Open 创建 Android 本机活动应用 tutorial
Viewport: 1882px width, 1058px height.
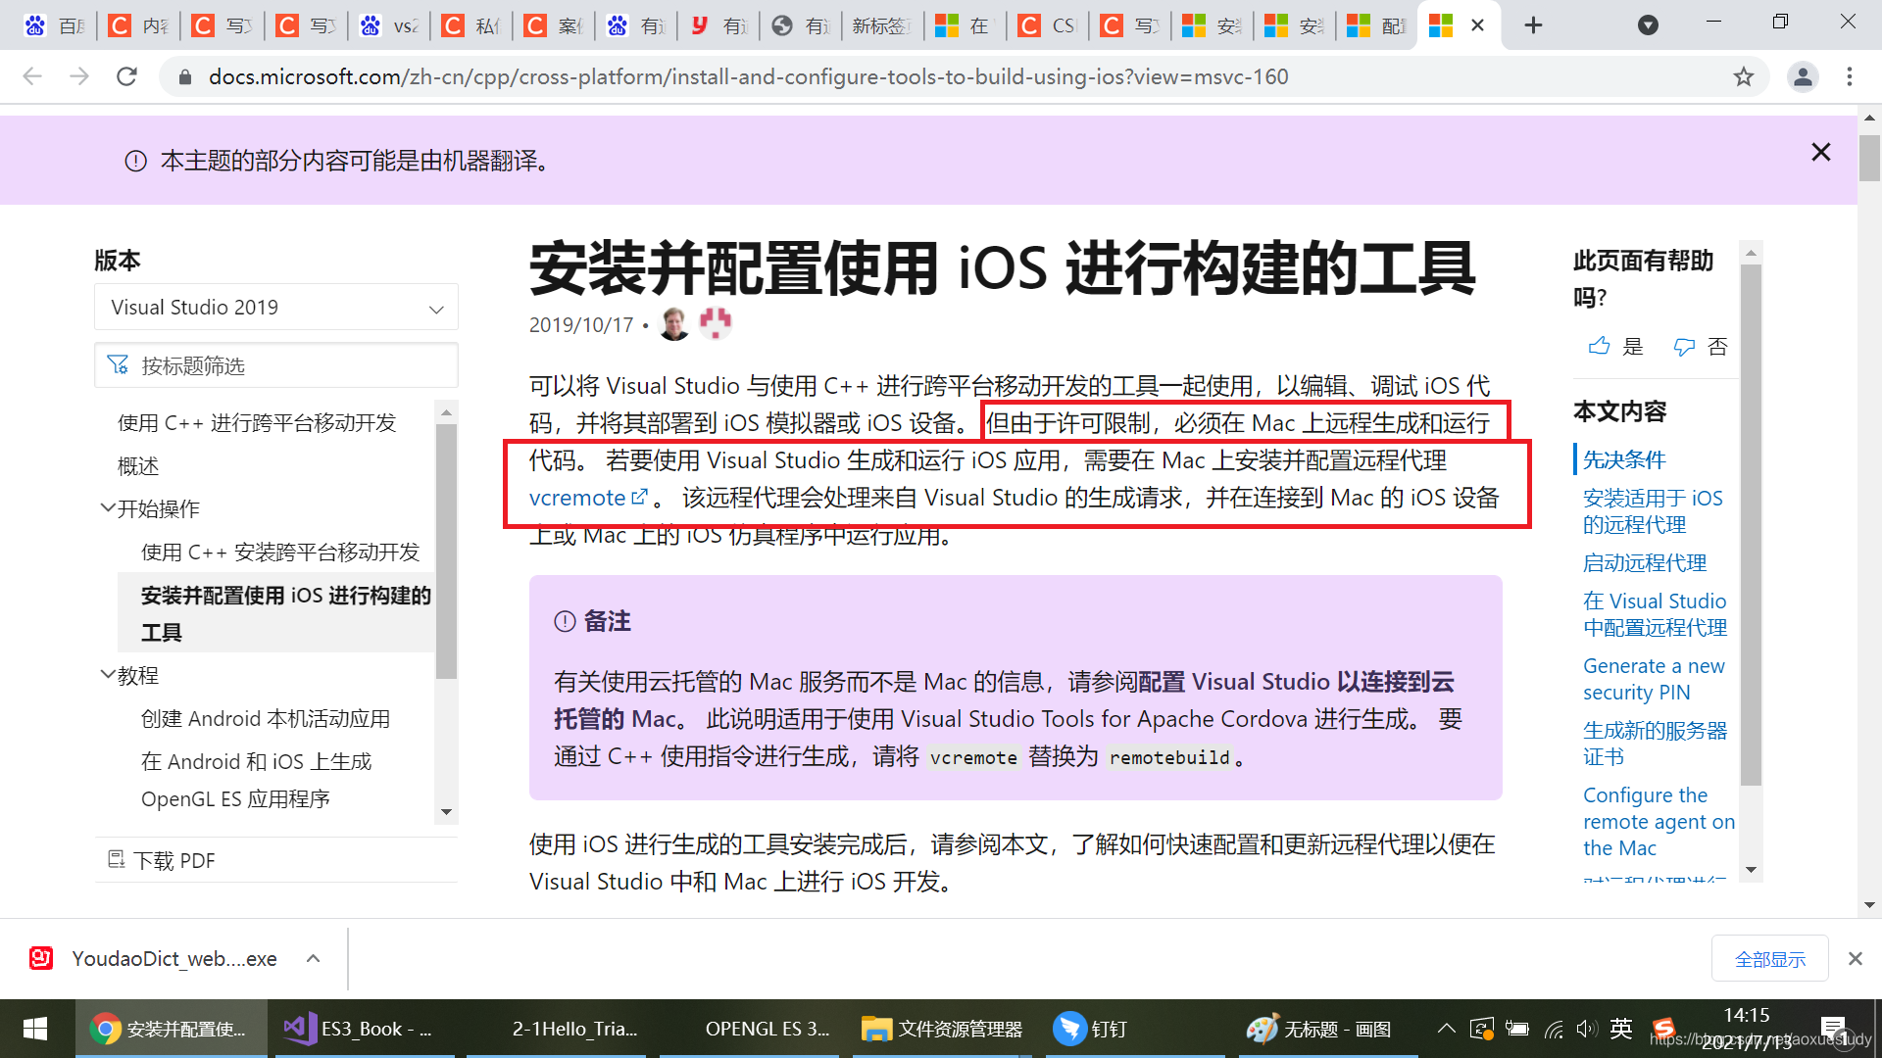266,719
